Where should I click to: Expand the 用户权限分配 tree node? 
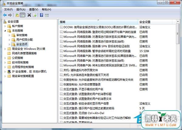[9, 40]
